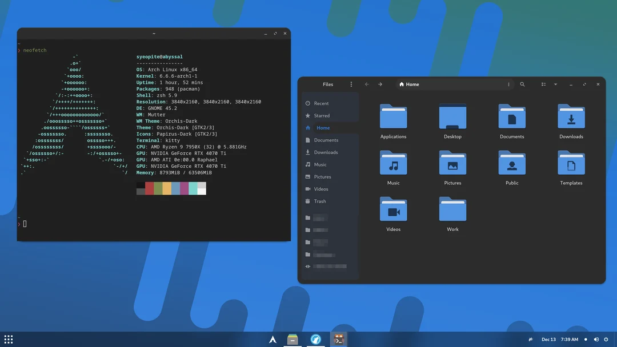Open the web browser from the taskbar

[315, 339]
